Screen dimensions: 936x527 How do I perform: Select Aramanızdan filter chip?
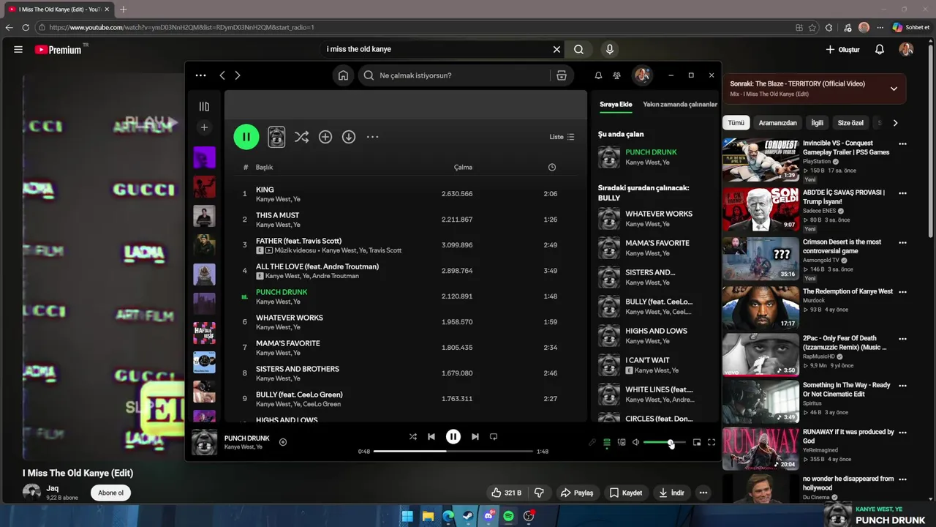(x=777, y=123)
